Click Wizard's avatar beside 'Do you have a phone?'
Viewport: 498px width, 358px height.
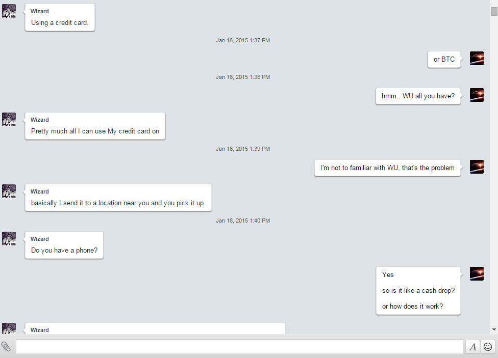coord(9,238)
